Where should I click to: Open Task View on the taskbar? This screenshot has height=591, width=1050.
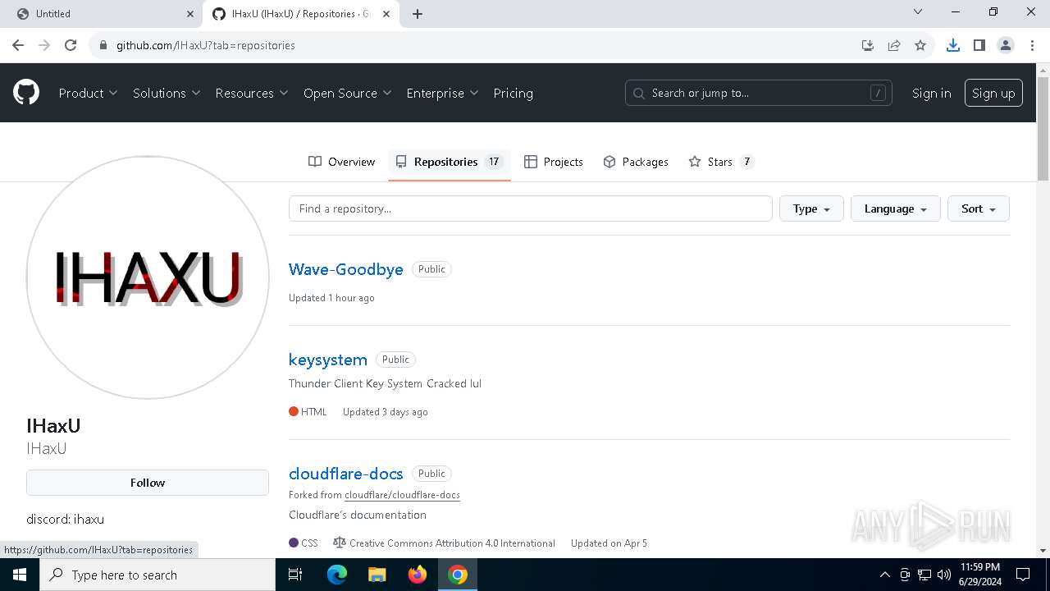tap(295, 575)
